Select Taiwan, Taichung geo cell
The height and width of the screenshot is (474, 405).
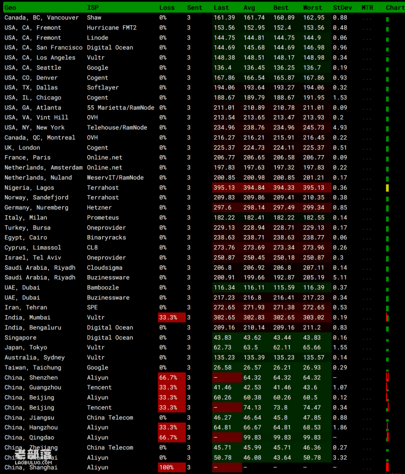pyautogui.click(x=33, y=368)
